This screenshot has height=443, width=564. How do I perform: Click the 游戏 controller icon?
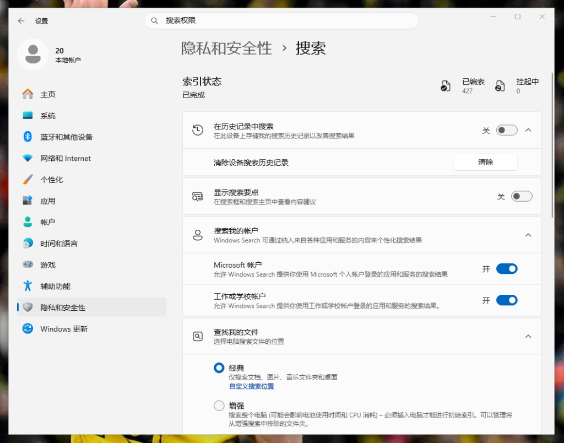[28, 264]
